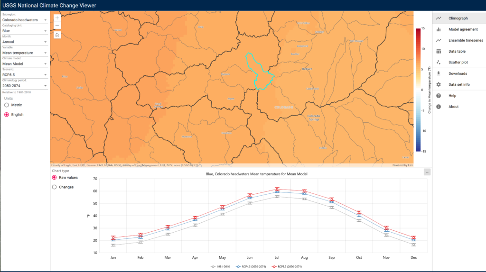Click the USGS National Climate Change Viewer title
486x272 pixels.
point(49,5)
